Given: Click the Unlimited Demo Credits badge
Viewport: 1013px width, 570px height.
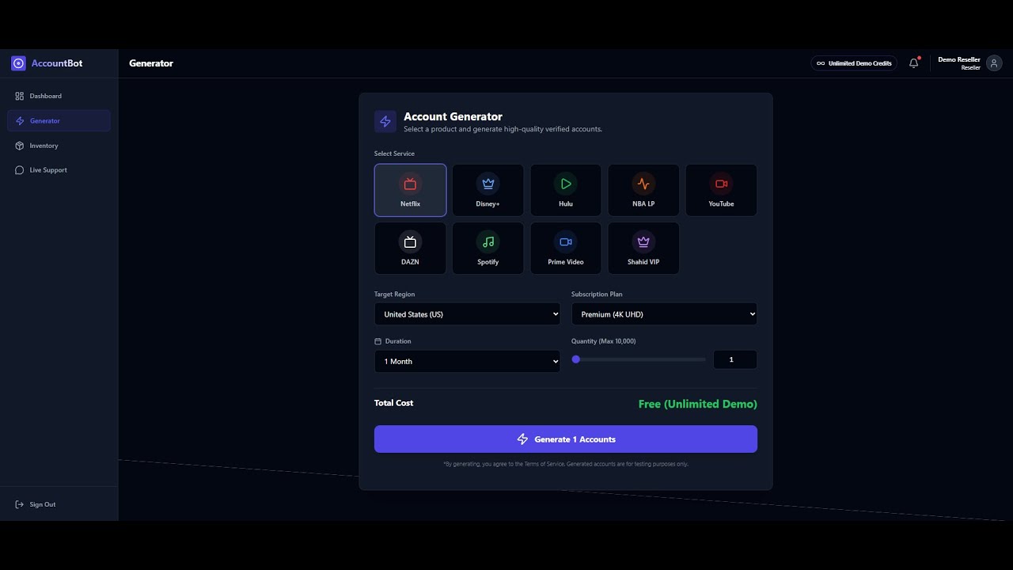Looking at the screenshot, I should click(854, 63).
